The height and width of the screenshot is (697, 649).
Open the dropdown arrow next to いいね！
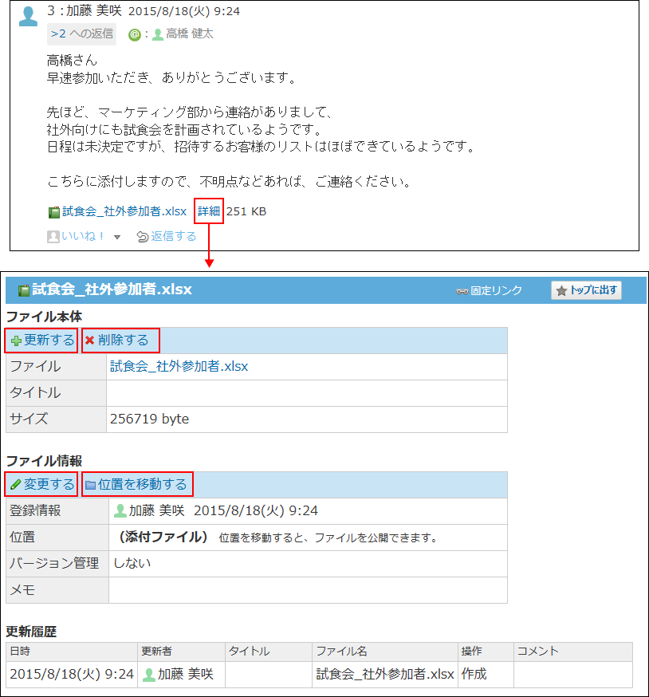(x=117, y=237)
